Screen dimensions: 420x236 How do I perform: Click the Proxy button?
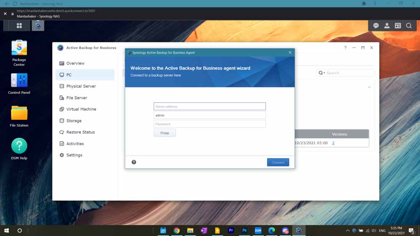click(x=165, y=133)
